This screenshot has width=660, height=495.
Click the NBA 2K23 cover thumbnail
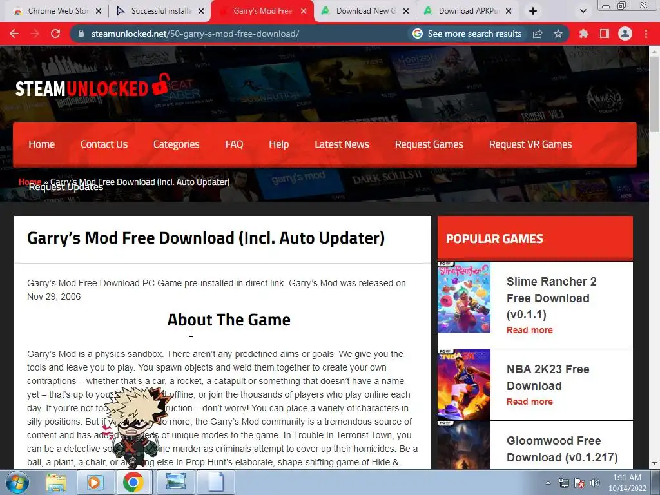click(x=464, y=385)
